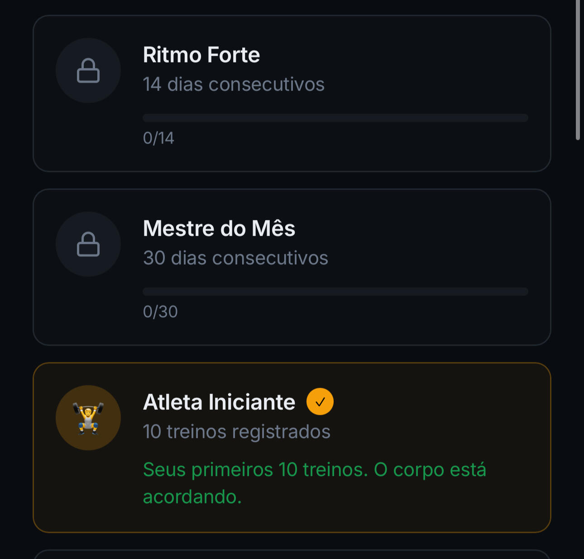Click the "14 dias consecutivos" subtitle
Image resolution: width=584 pixels, height=559 pixels.
point(234,85)
